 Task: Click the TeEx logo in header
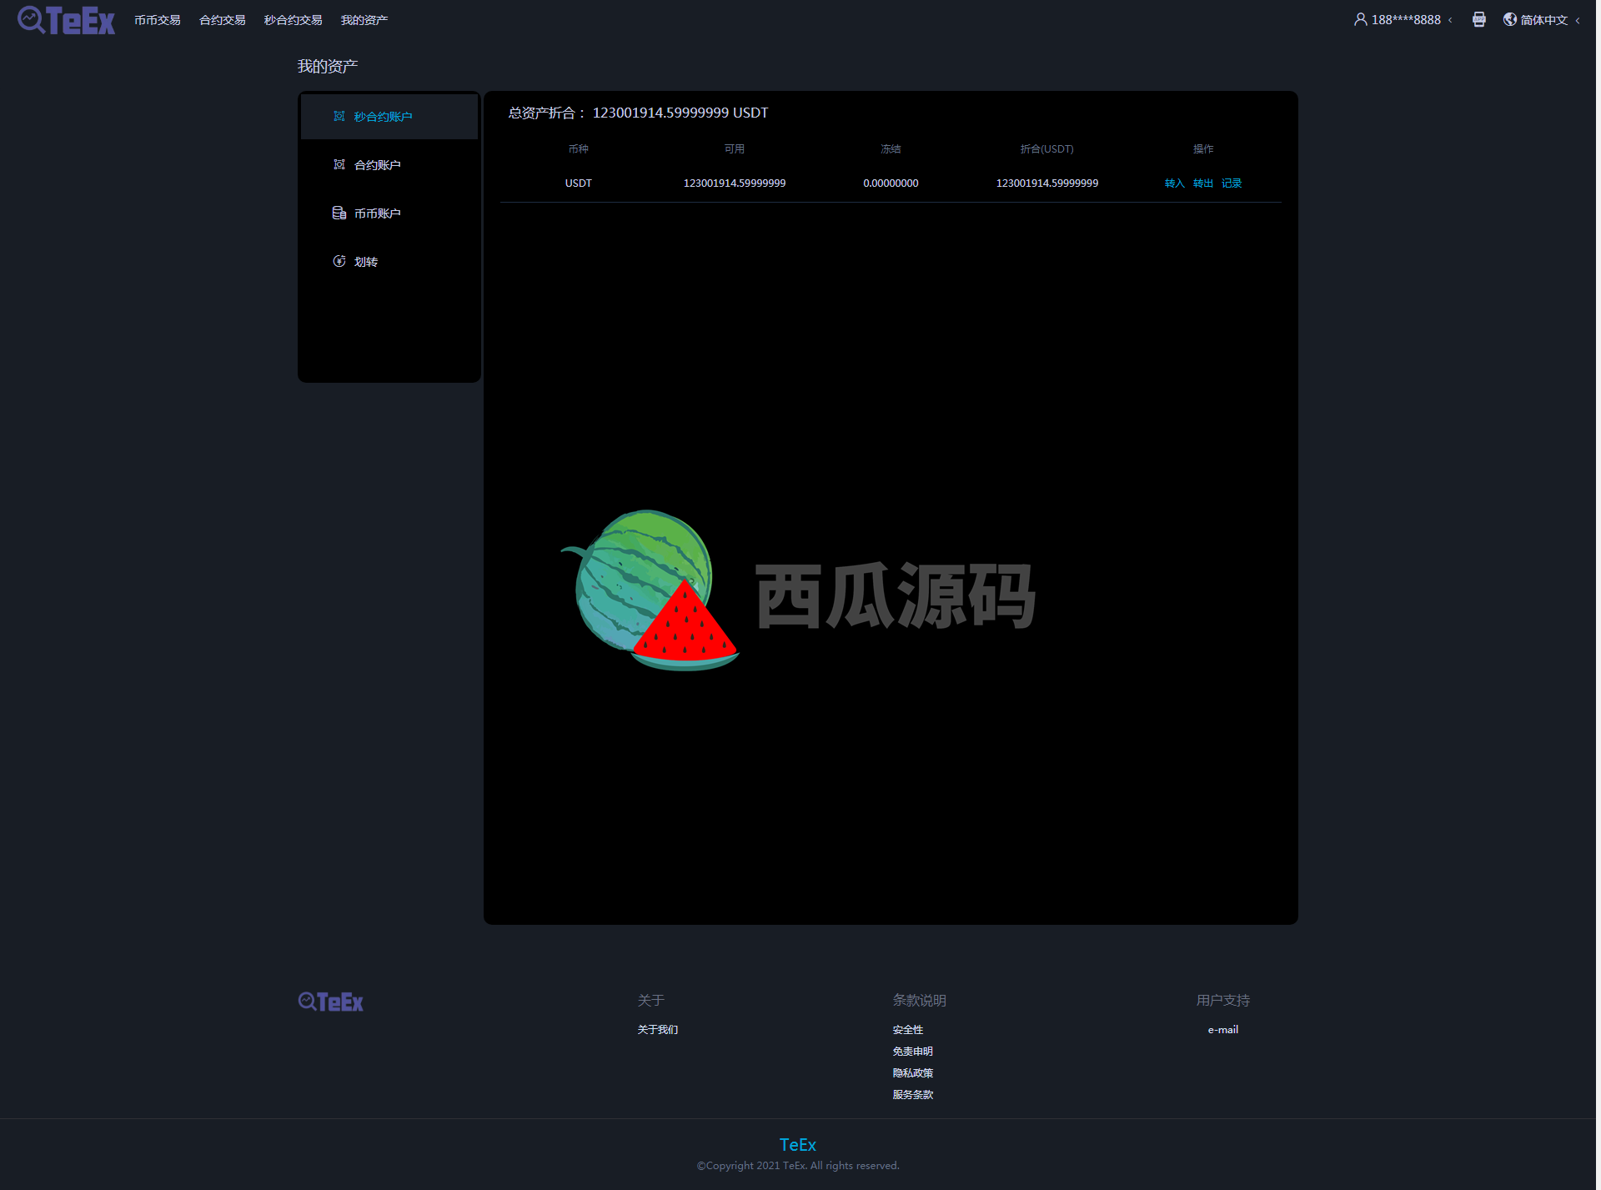66,20
